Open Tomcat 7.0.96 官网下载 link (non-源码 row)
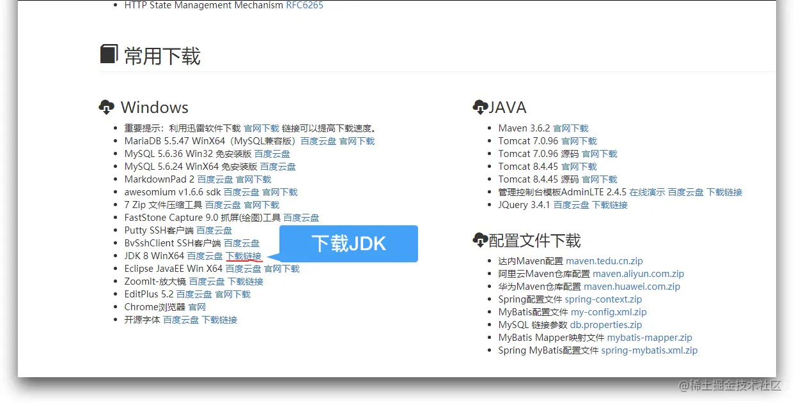Screen dimensions: 794x404 point(579,141)
